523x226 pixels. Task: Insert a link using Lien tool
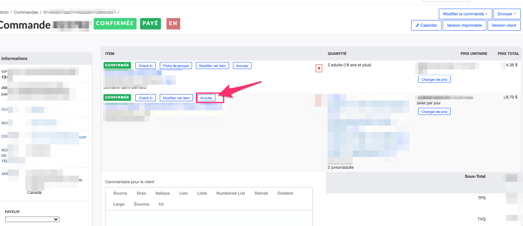[x=183, y=193]
